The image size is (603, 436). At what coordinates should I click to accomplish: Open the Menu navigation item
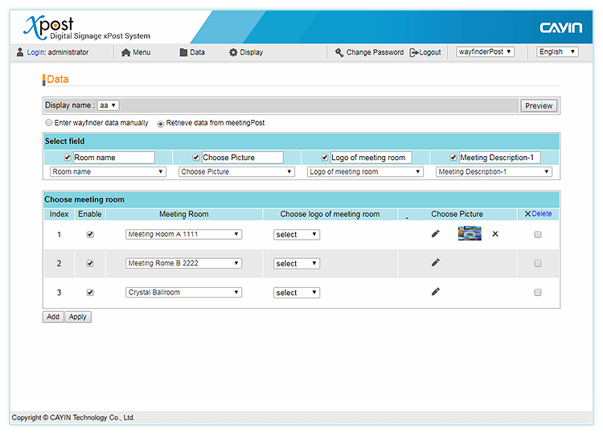click(x=136, y=52)
